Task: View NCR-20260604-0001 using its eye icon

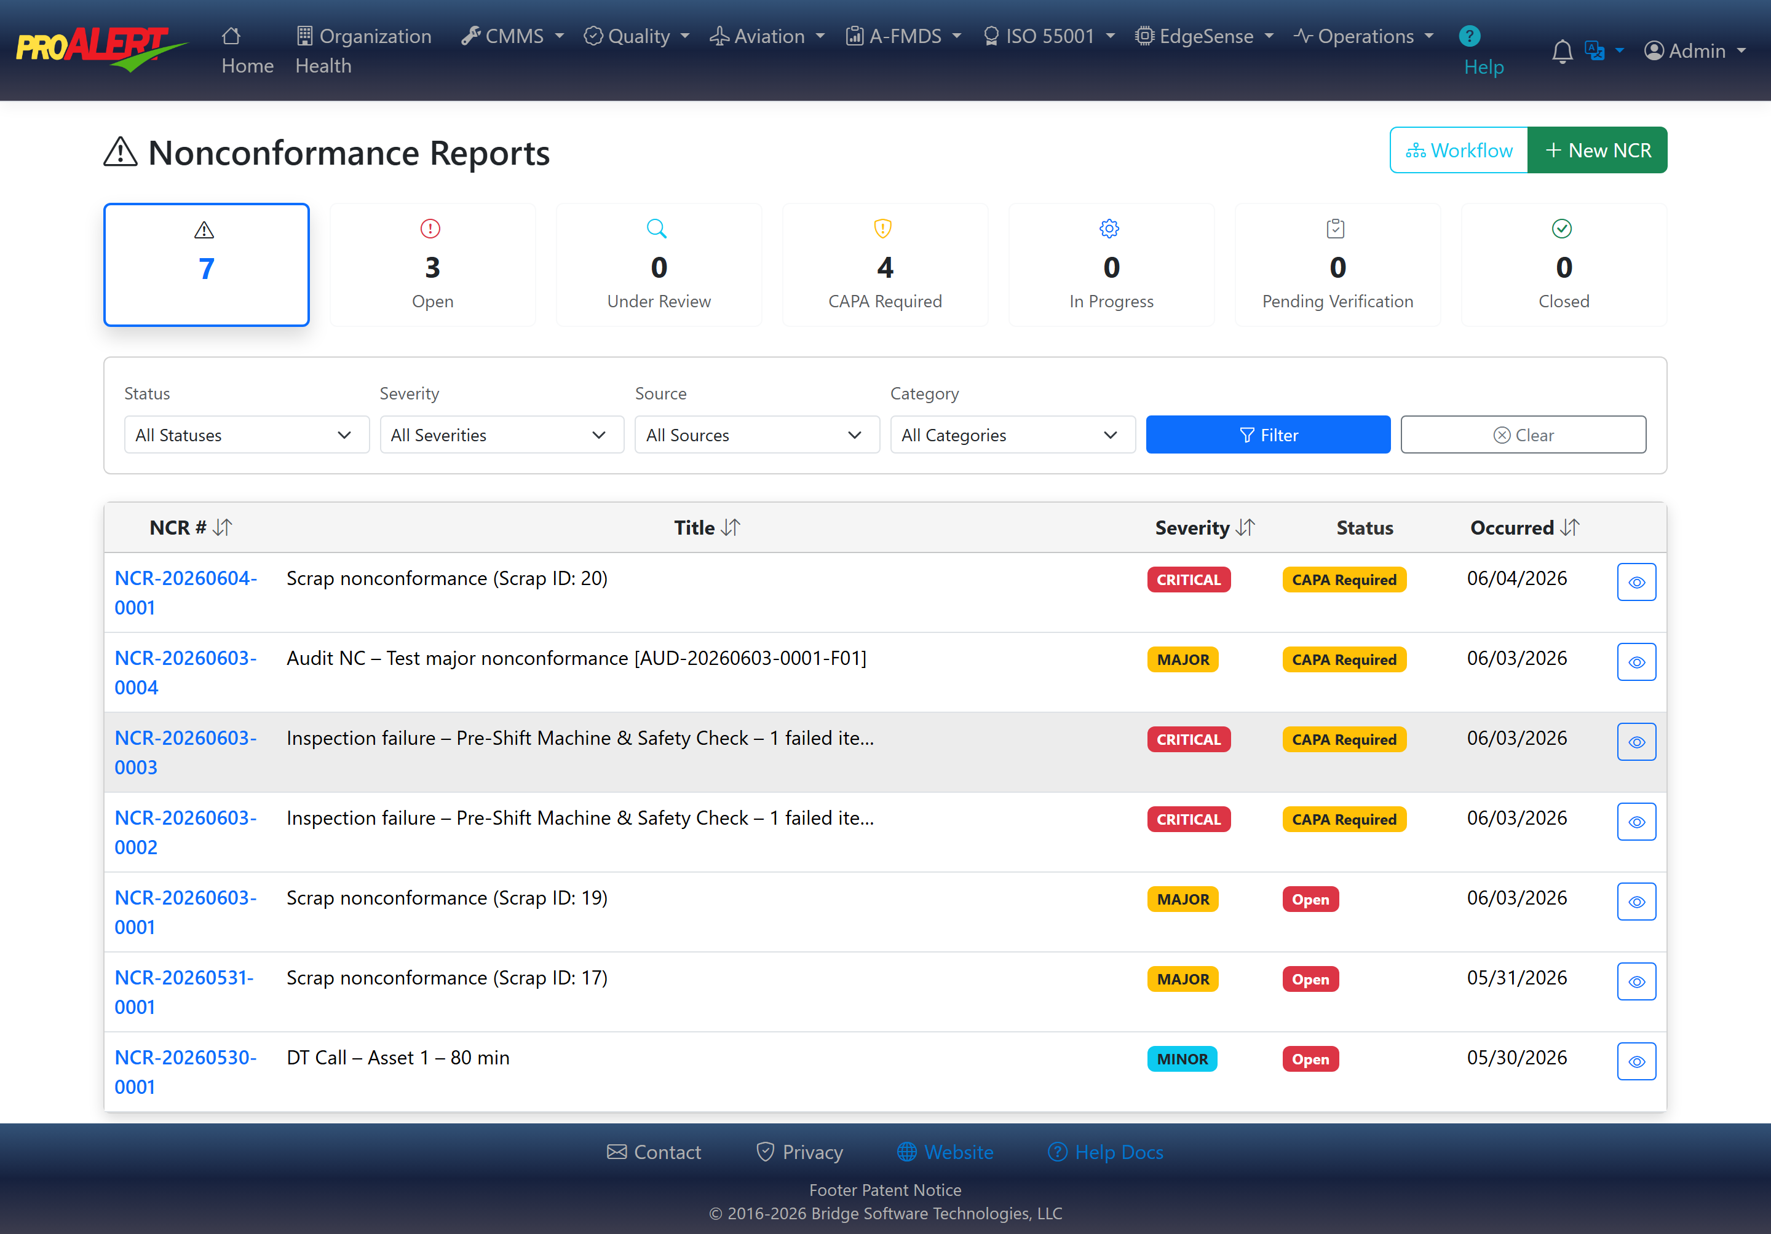Action: (x=1636, y=582)
